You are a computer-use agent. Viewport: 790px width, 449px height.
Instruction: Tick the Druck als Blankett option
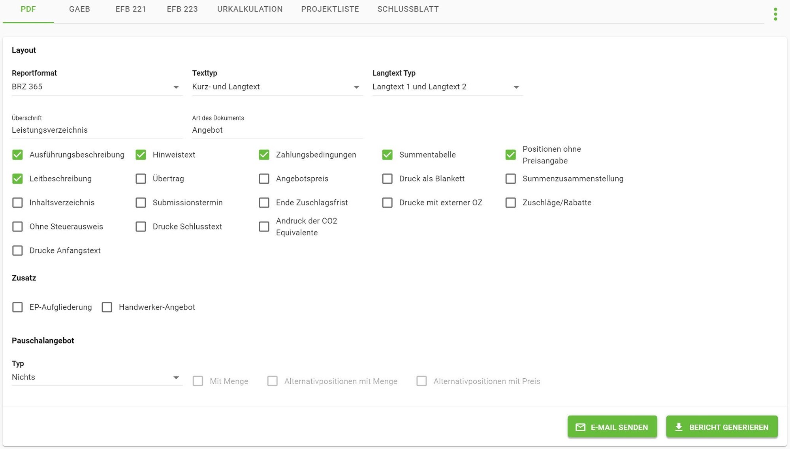click(387, 179)
